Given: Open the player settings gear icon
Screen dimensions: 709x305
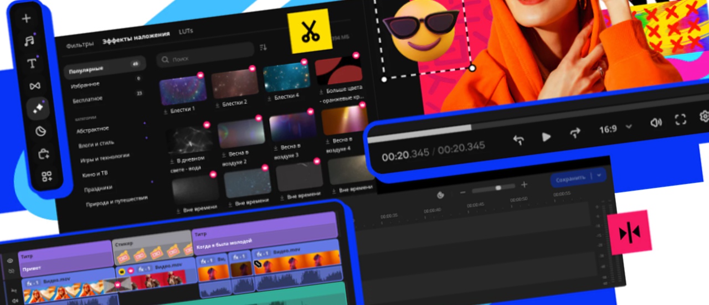Looking at the screenshot, I should coord(705,116).
